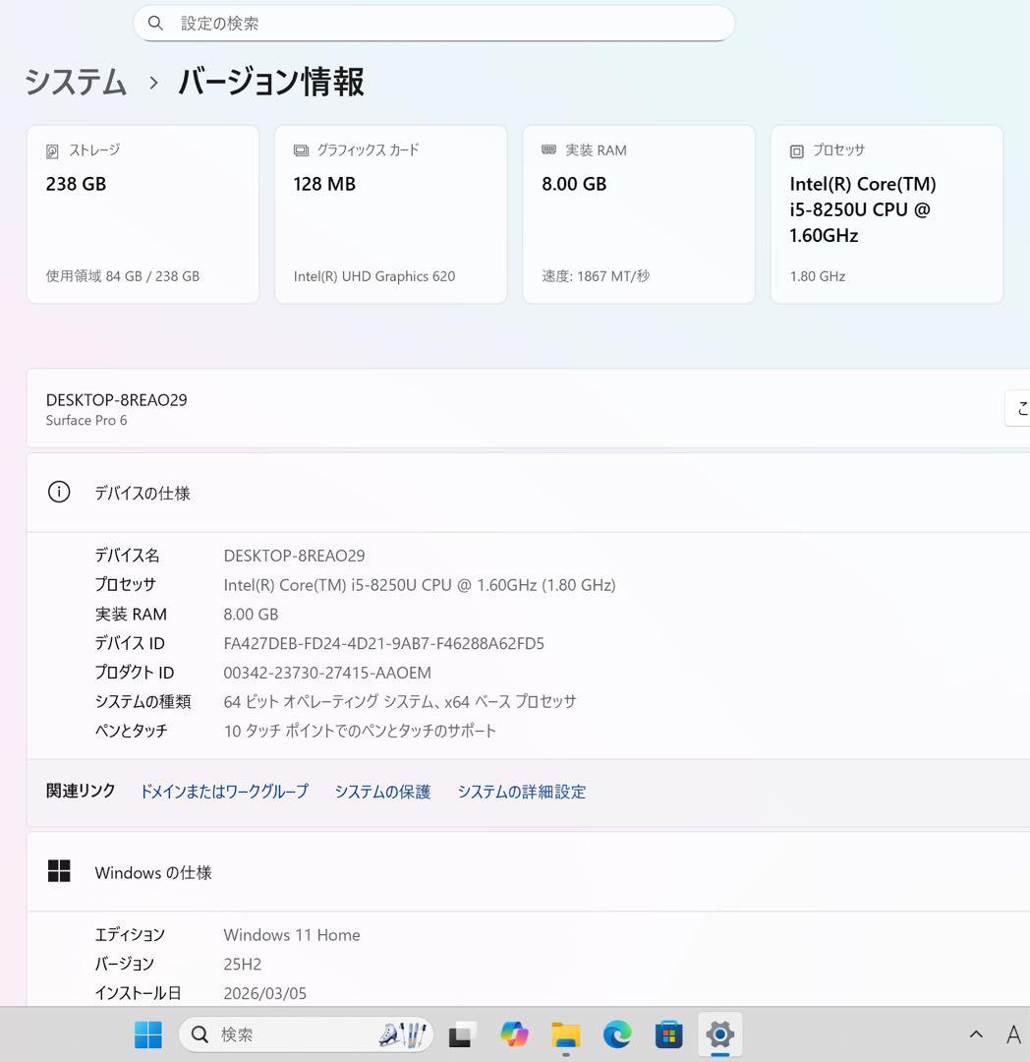Click the 10 タッチ ポイント pen and touch value
1030x1062 pixels.
tap(360, 731)
